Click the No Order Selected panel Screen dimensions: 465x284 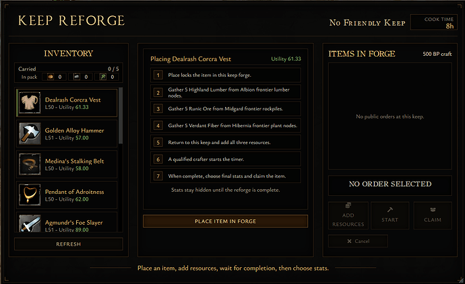[x=390, y=185]
